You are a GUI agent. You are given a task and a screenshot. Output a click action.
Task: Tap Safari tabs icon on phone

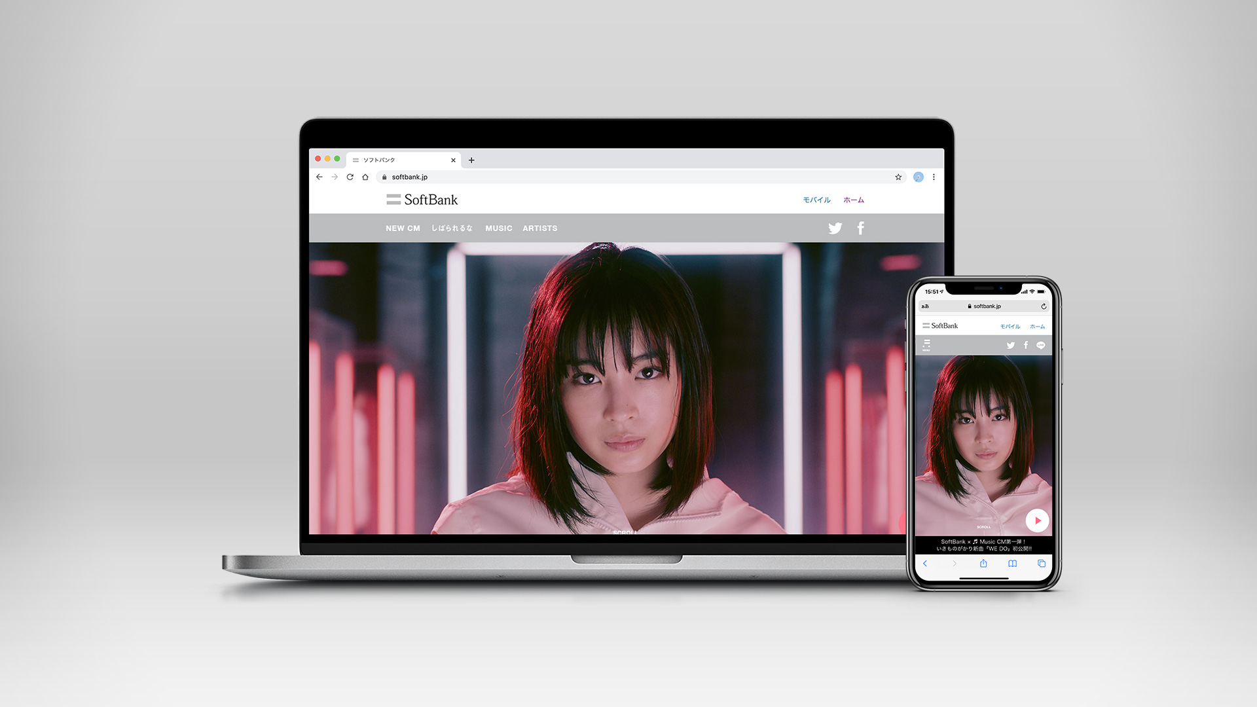tap(1042, 564)
